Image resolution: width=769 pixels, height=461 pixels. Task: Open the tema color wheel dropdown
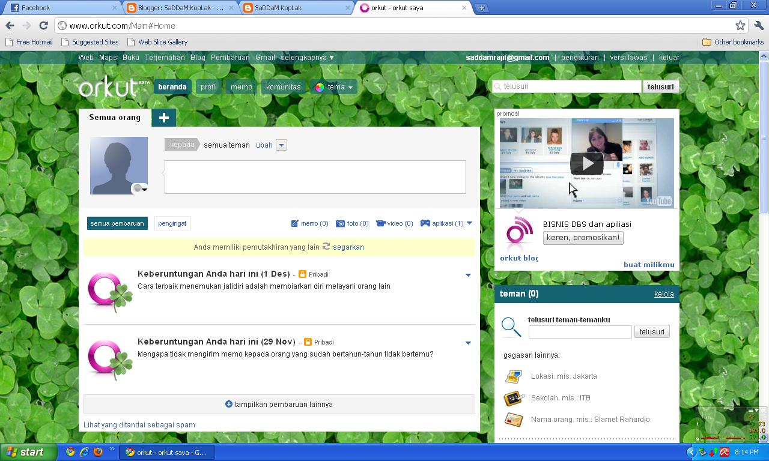click(334, 87)
